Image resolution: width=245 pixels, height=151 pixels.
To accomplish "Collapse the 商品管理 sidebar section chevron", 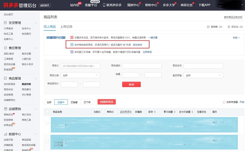I will 36,79.
